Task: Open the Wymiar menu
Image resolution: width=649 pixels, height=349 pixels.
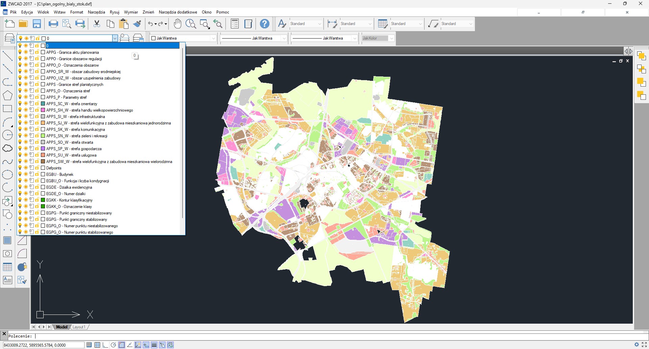Action: [131, 12]
